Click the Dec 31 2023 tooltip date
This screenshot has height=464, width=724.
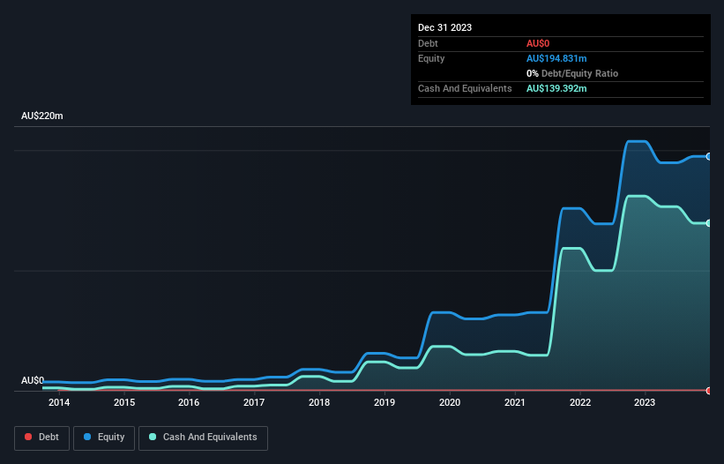tap(444, 27)
